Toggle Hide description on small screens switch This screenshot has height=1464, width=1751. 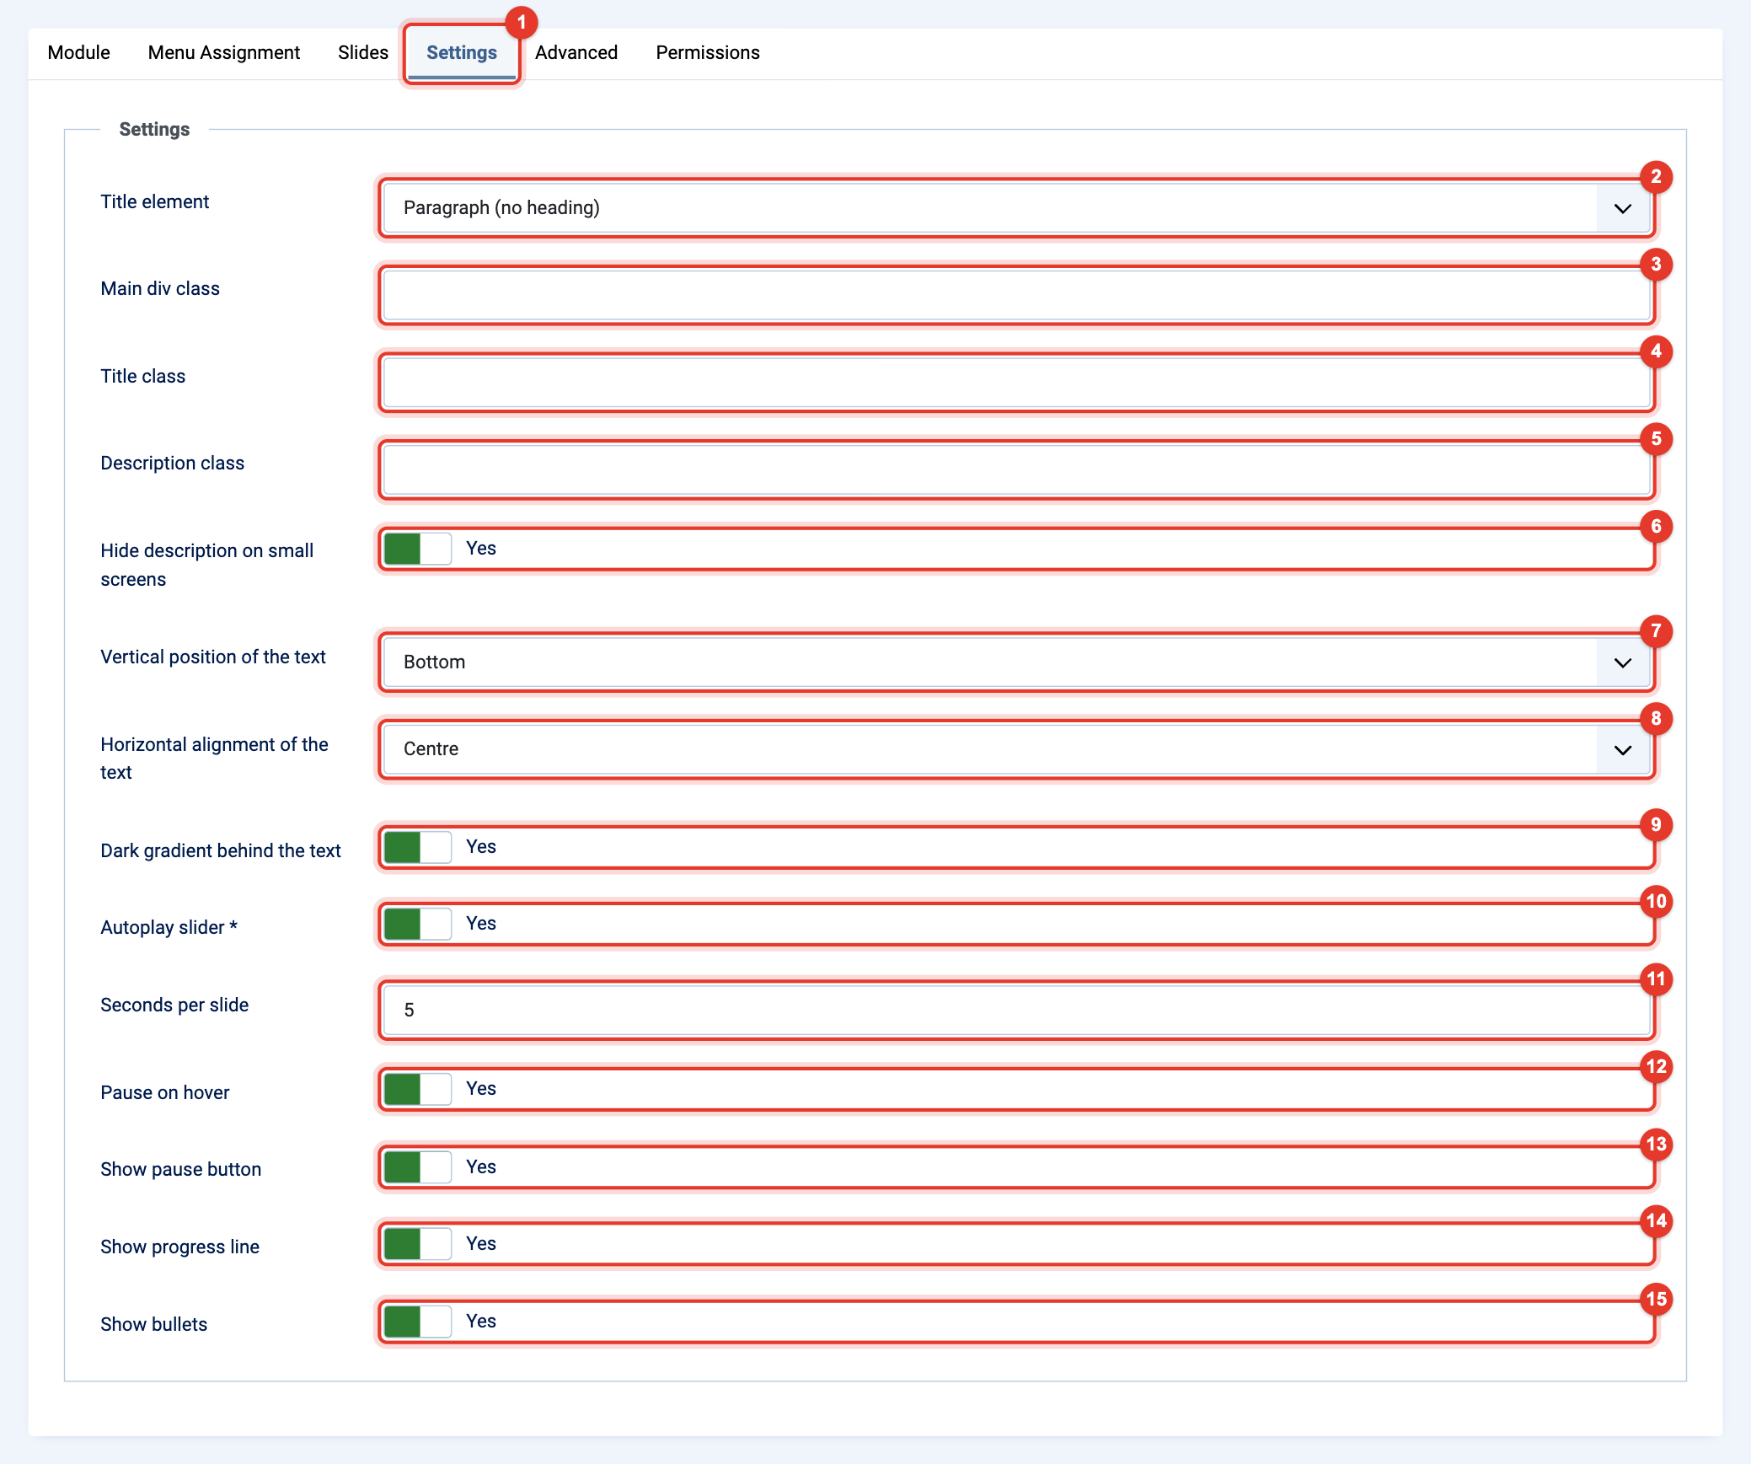coord(417,549)
